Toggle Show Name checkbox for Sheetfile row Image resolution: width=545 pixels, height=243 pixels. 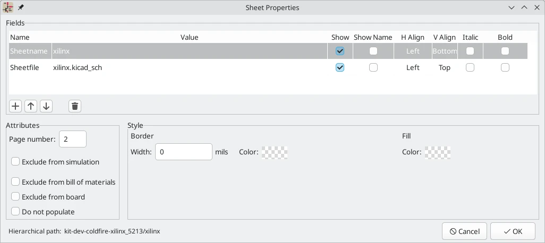(373, 67)
